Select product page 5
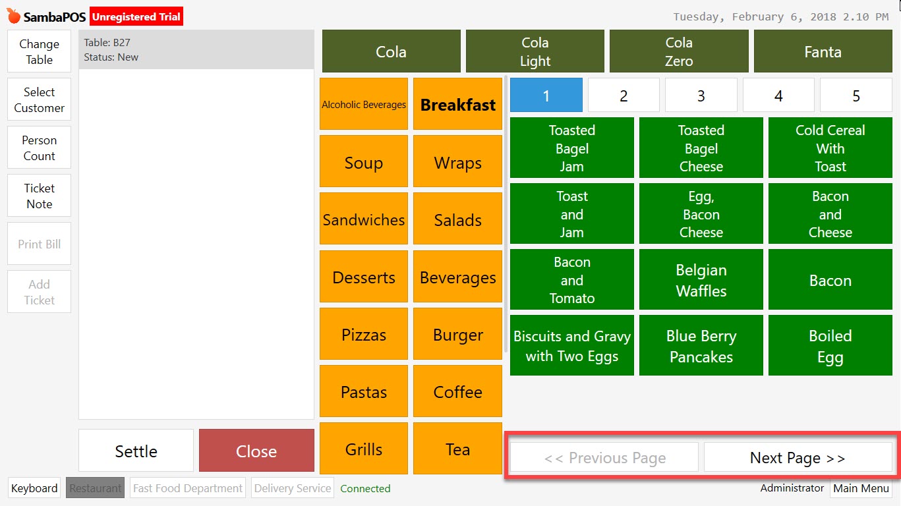The height and width of the screenshot is (506, 901). 856,94
